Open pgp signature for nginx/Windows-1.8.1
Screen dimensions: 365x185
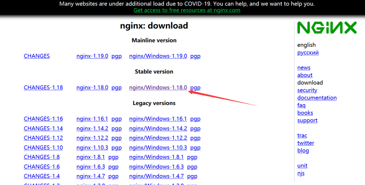[x=192, y=157]
